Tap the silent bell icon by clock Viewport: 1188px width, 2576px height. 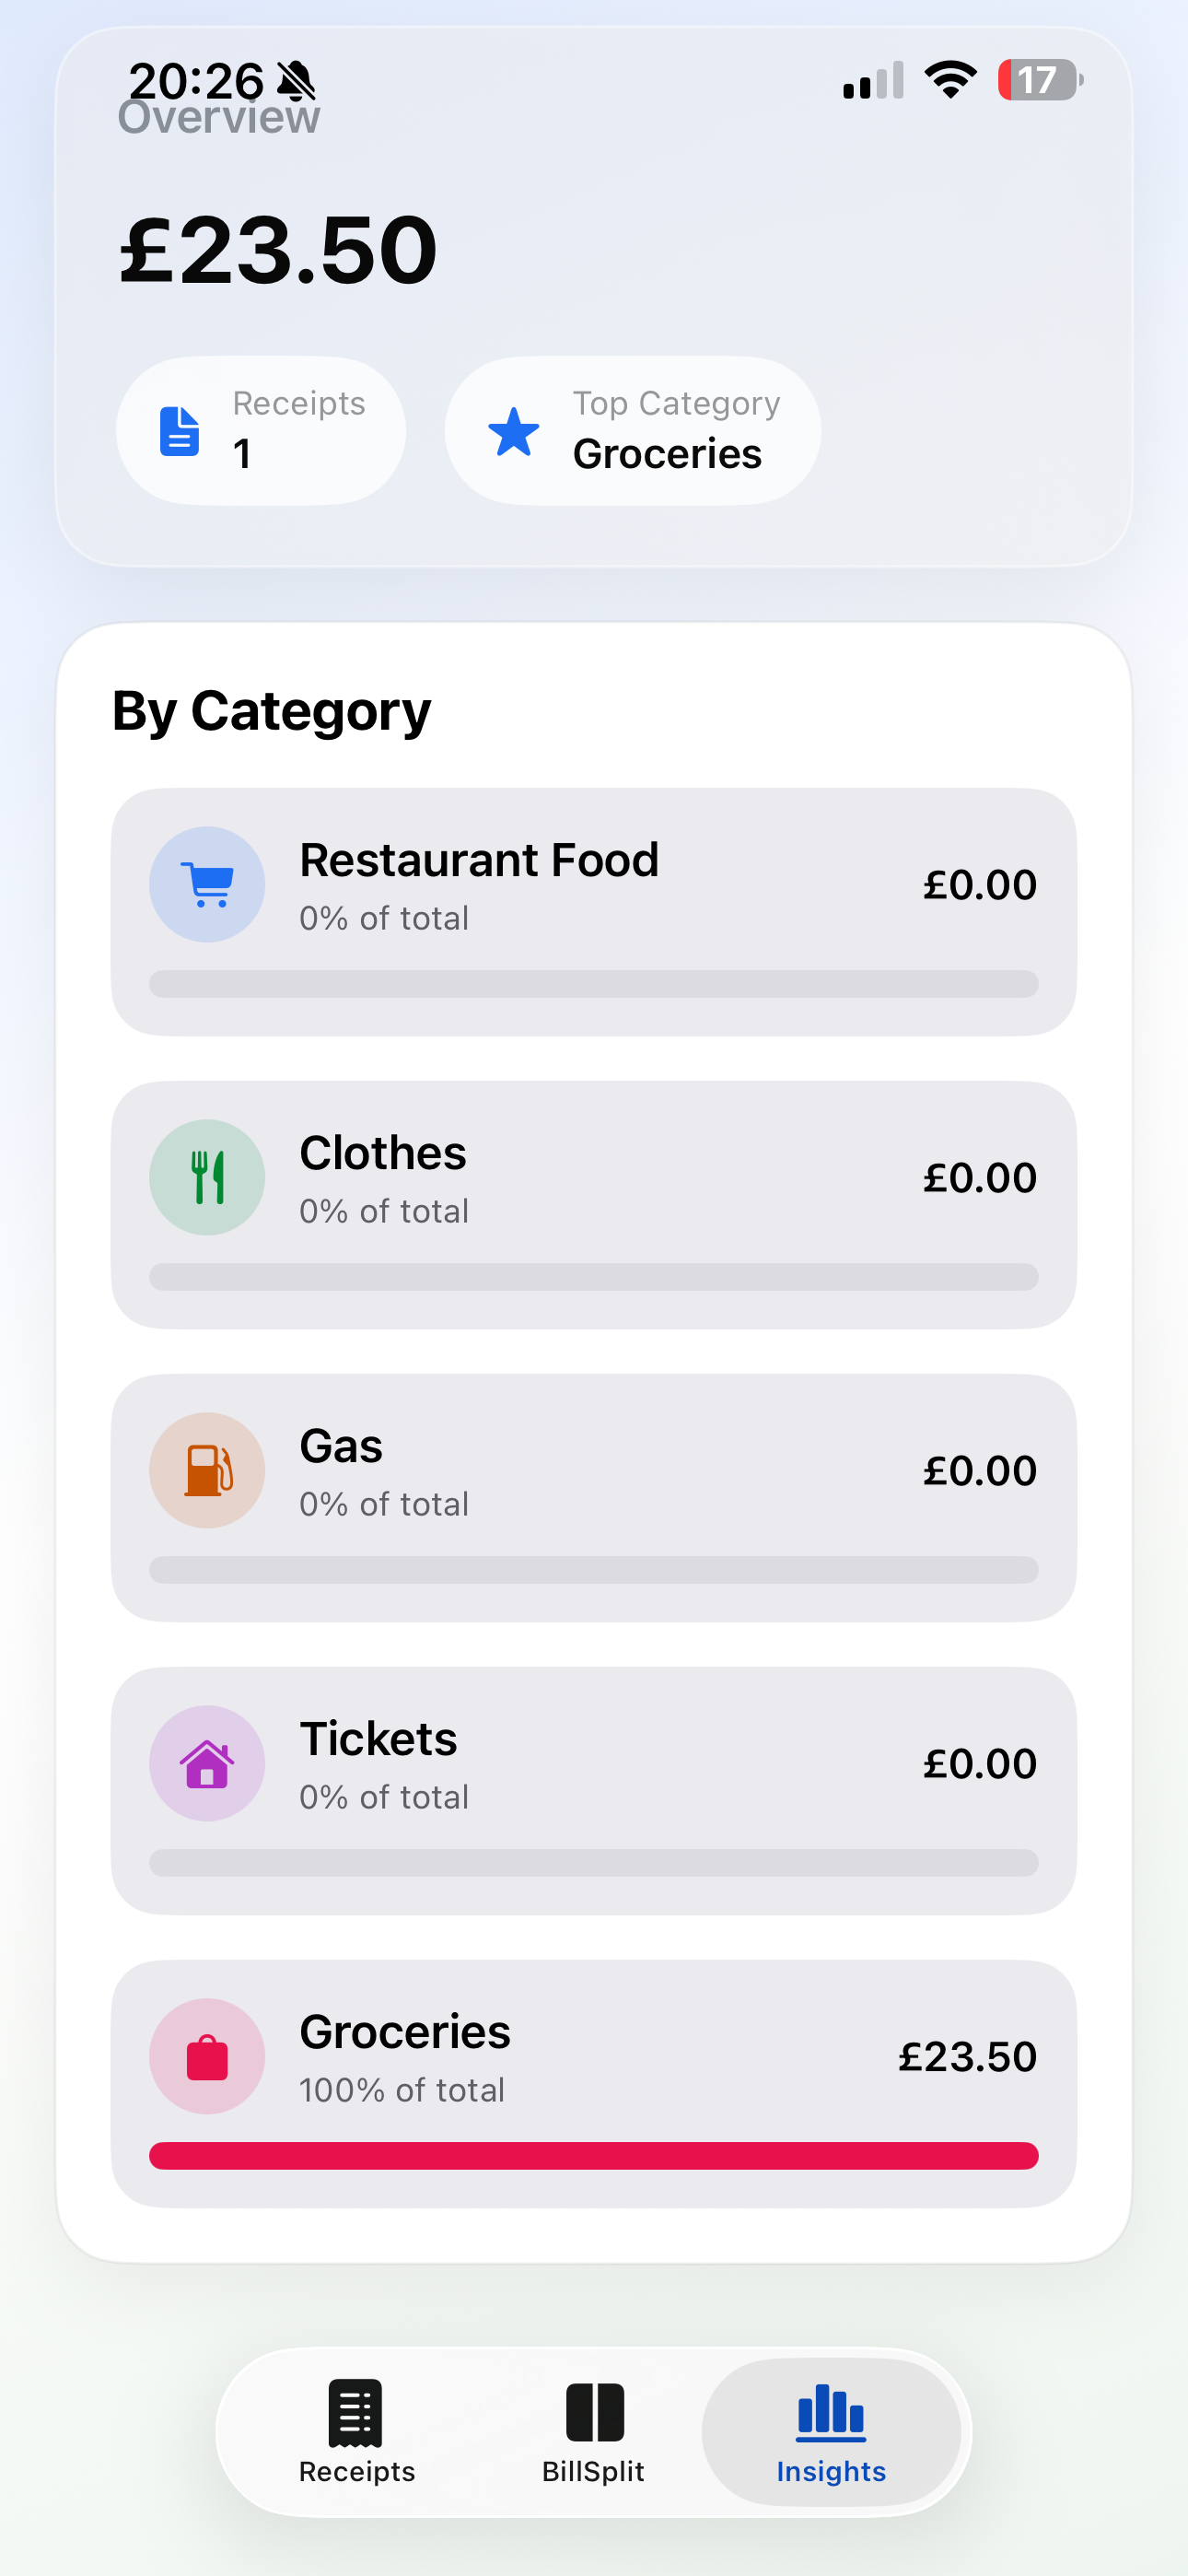coord(296,81)
